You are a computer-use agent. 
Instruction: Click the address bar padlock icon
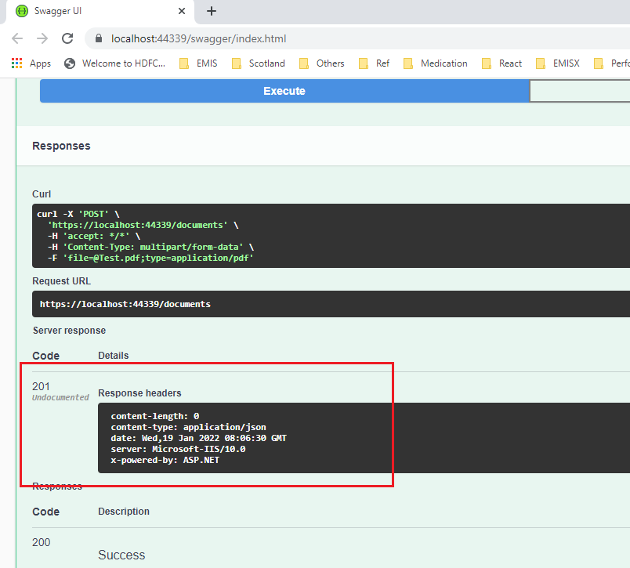99,38
